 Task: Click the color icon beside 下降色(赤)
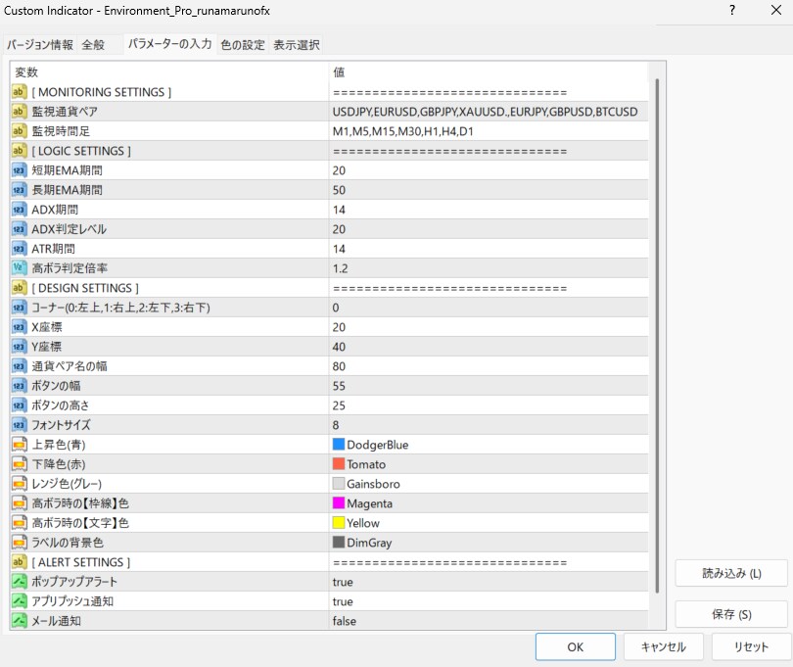[x=19, y=464]
